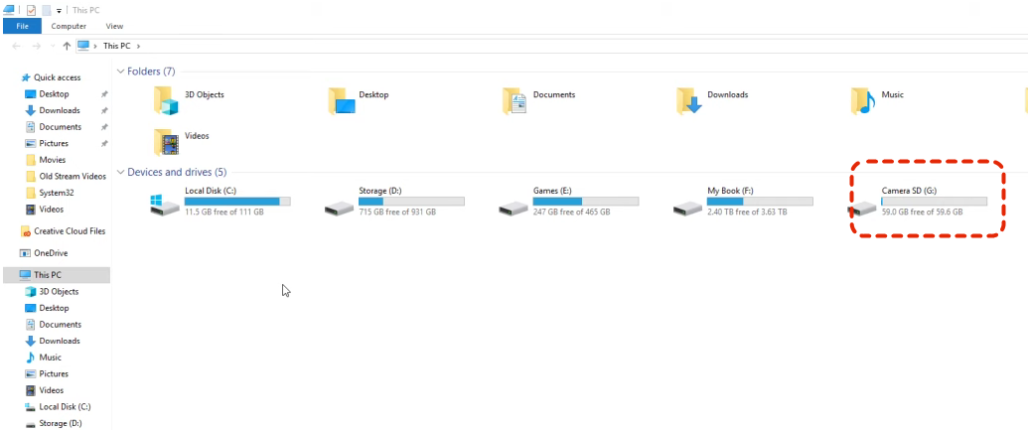Click My Book (F:) capacity bar
1028x430 pixels.
(761, 202)
